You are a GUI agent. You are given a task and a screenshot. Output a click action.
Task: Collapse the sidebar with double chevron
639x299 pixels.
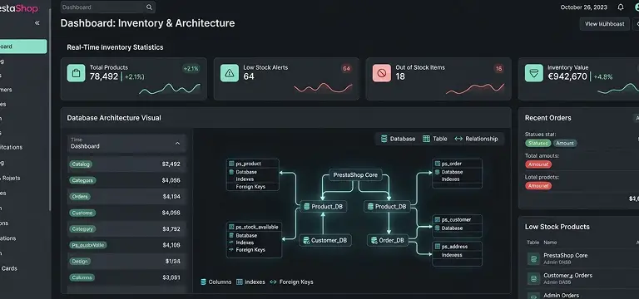point(37,22)
